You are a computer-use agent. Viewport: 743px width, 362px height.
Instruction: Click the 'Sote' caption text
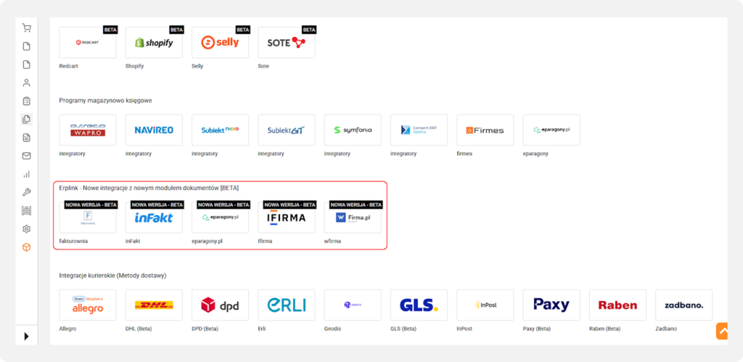point(263,66)
